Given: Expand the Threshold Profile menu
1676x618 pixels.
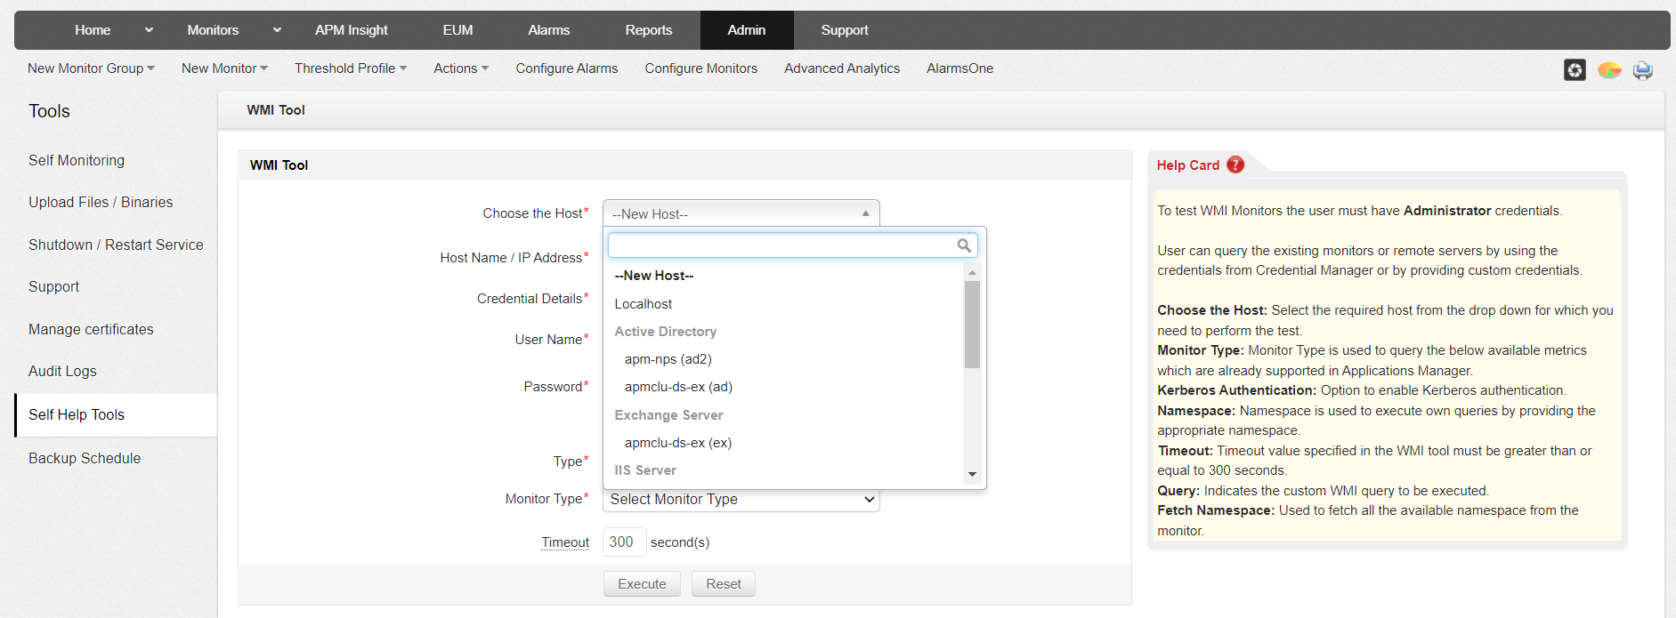Looking at the screenshot, I should (x=350, y=68).
